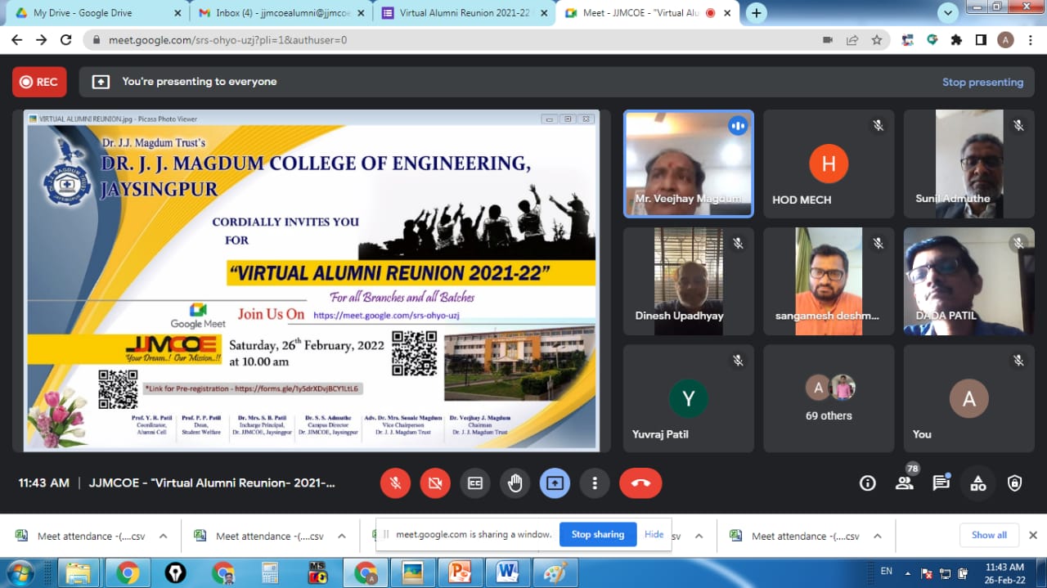1047x588 pixels.
Task: Select Sunil Admuthe's video tile
Action: coord(969,164)
